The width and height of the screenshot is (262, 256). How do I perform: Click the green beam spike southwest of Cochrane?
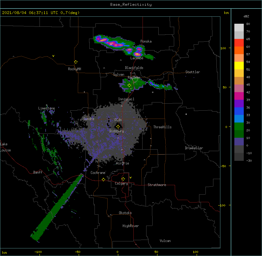tap(57, 208)
